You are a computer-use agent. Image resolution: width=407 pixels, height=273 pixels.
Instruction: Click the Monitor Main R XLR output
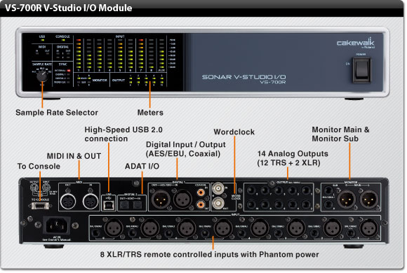click(x=346, y=199)
